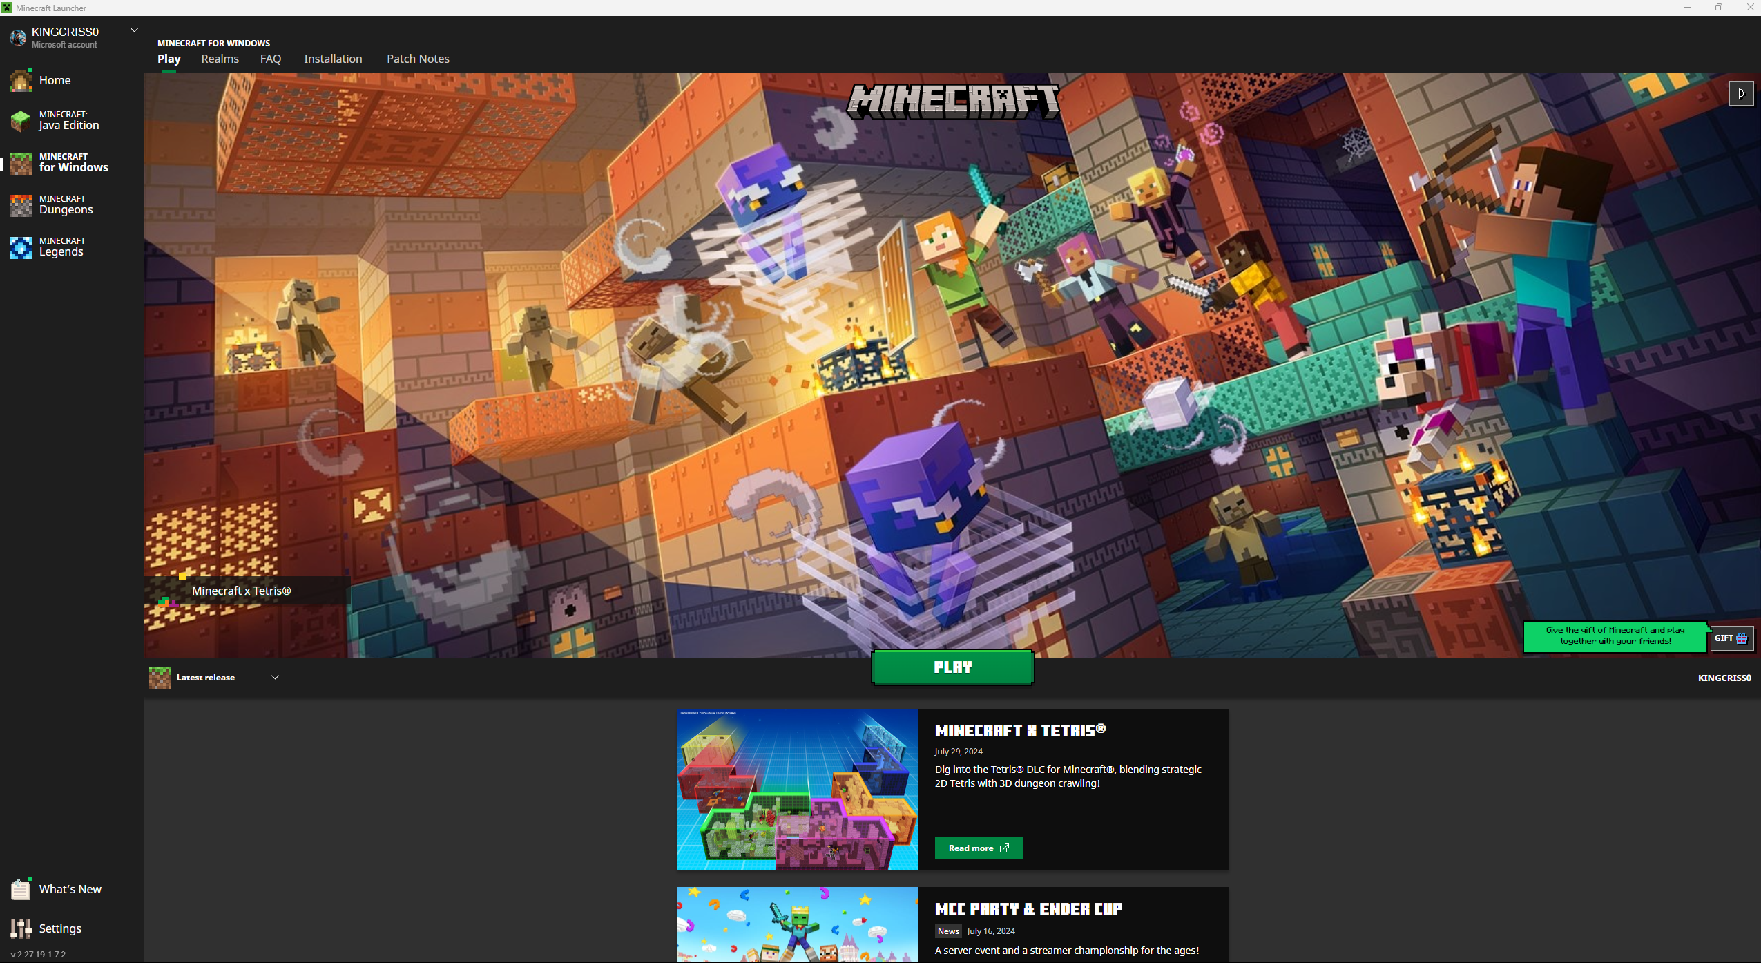Screen dimensions: 1761x963
Task: Click the KINGCRISS0 profile avatar
Action: click(18, 37)
